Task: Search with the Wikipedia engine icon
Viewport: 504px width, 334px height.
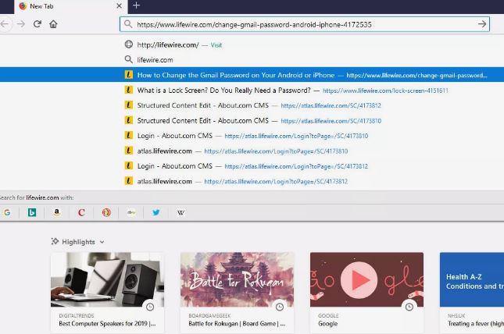Action: tap(181, 212)
